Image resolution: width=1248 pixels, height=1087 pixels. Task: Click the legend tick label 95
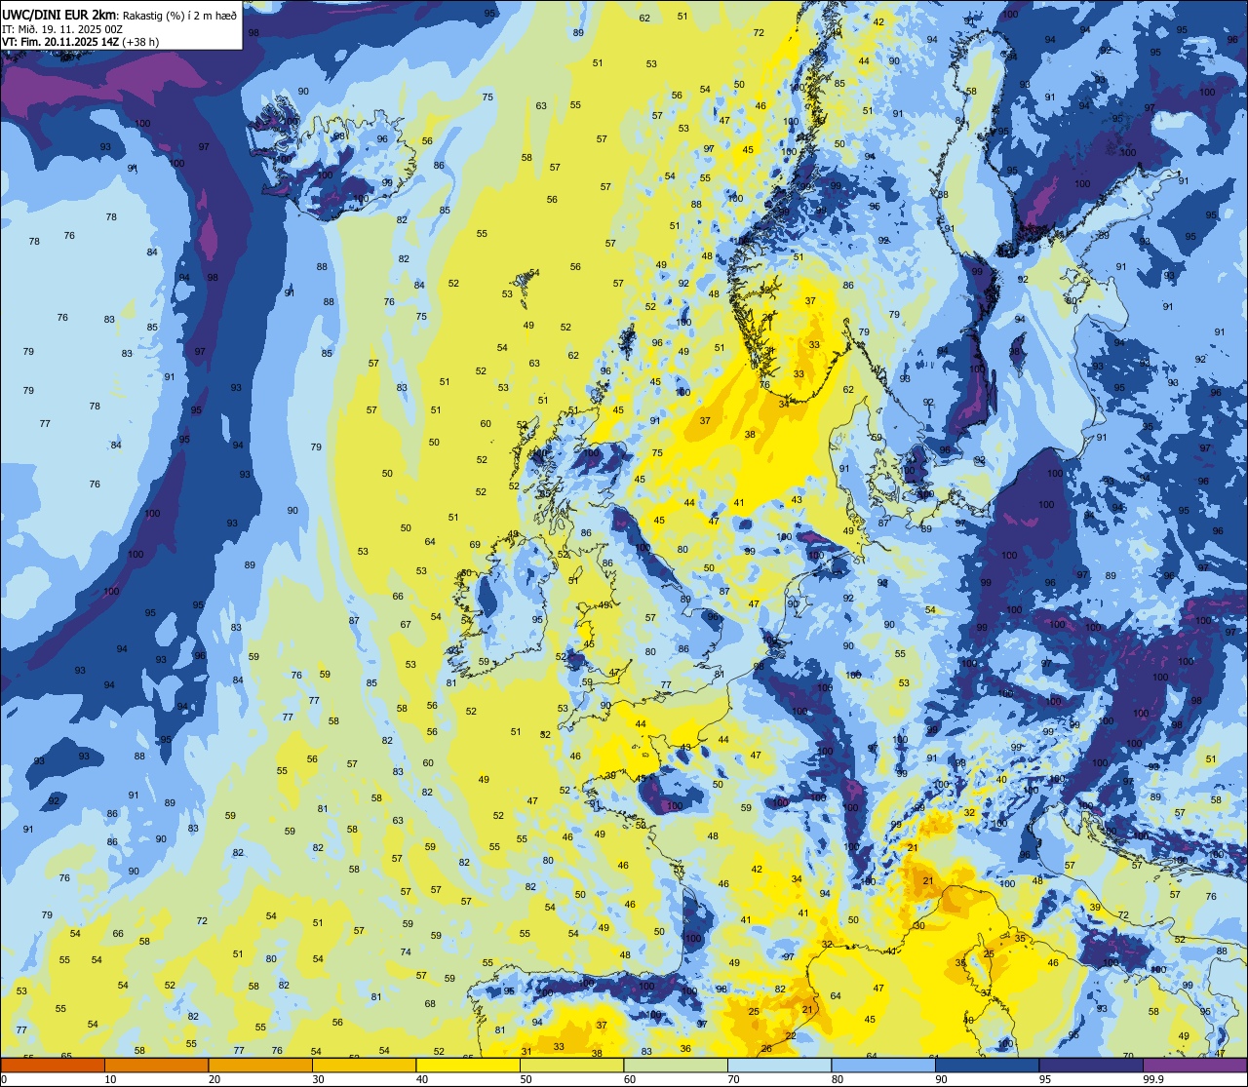coord(1045,1079)
